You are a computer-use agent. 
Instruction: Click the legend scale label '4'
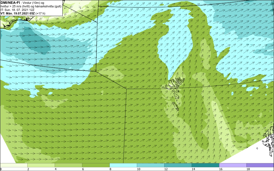pyautogui.click(x=56, y=169)
